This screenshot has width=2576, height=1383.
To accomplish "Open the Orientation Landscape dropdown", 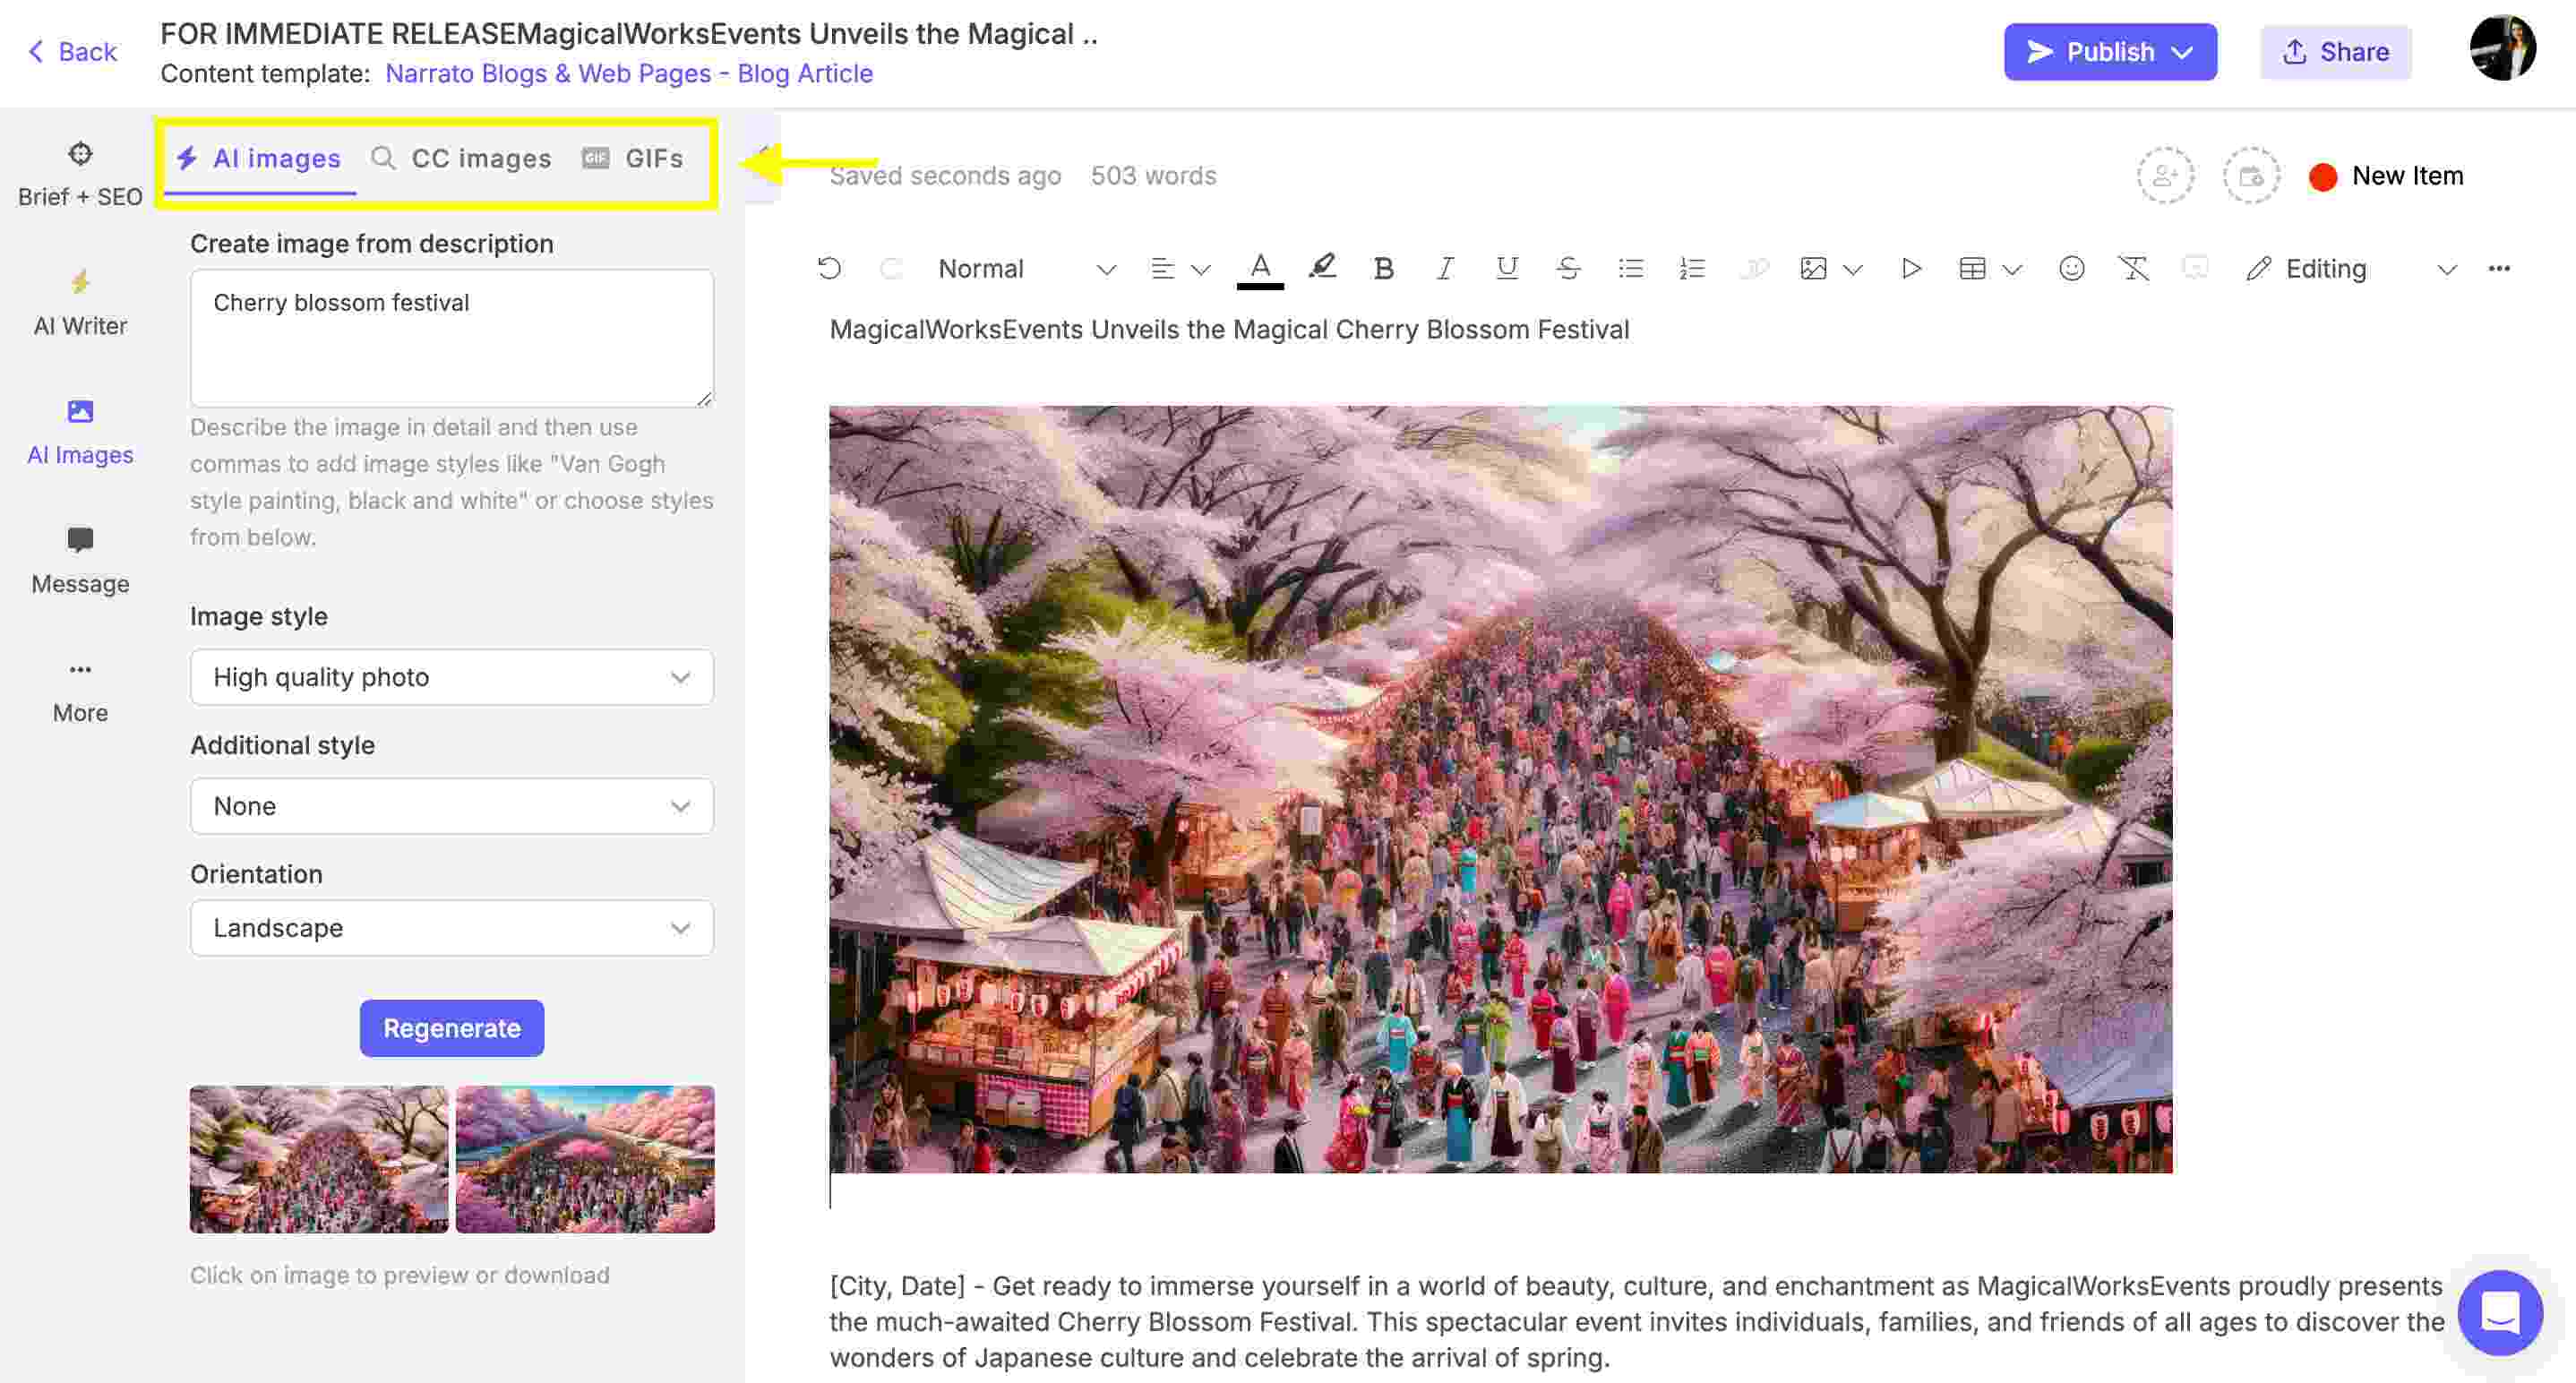I will [x=452, y=928].
